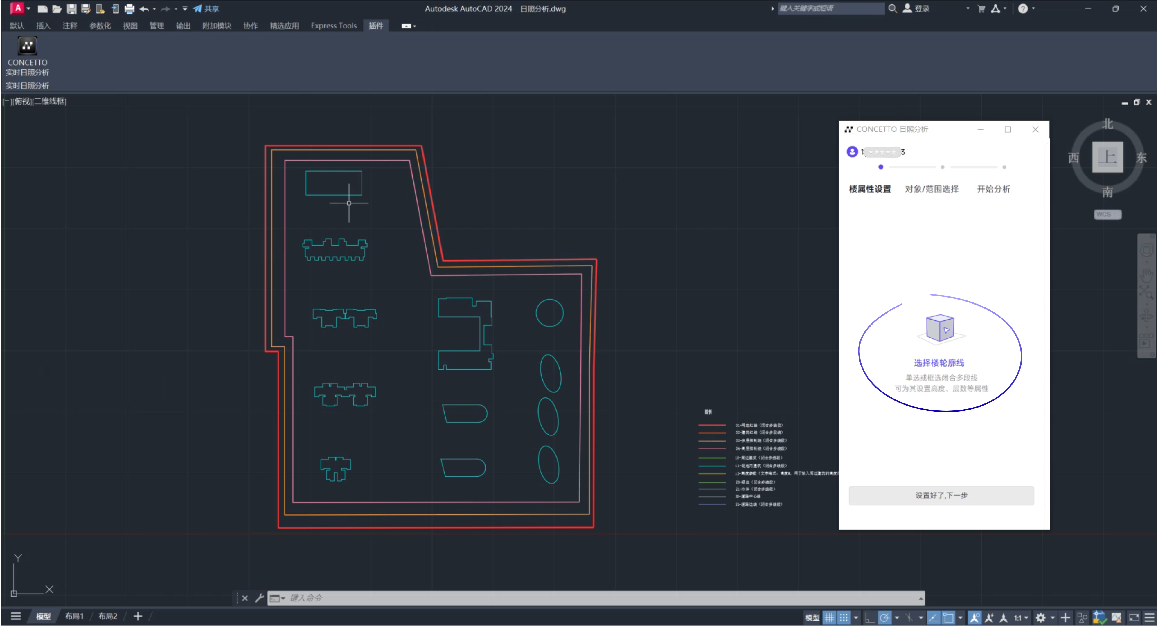1158x627 pixels.
Task: Click the Undo arrow icon
Action: click(x=144, y=8)
